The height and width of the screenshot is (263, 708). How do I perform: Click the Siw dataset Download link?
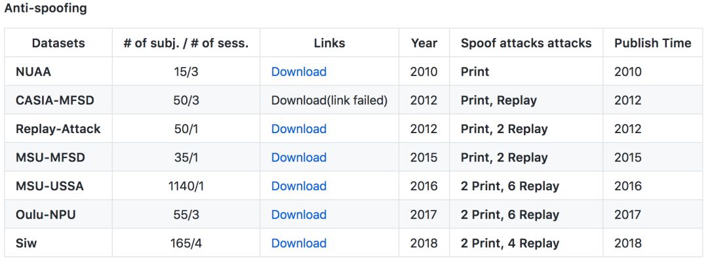tap(298, 243)
